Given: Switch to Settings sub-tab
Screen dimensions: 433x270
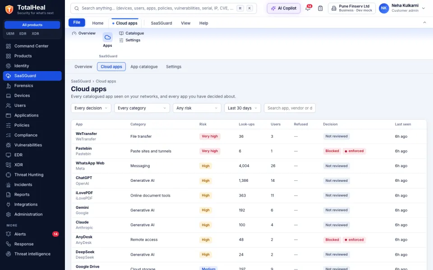Looking at the screenshot, I should click(x=174, y=67).
